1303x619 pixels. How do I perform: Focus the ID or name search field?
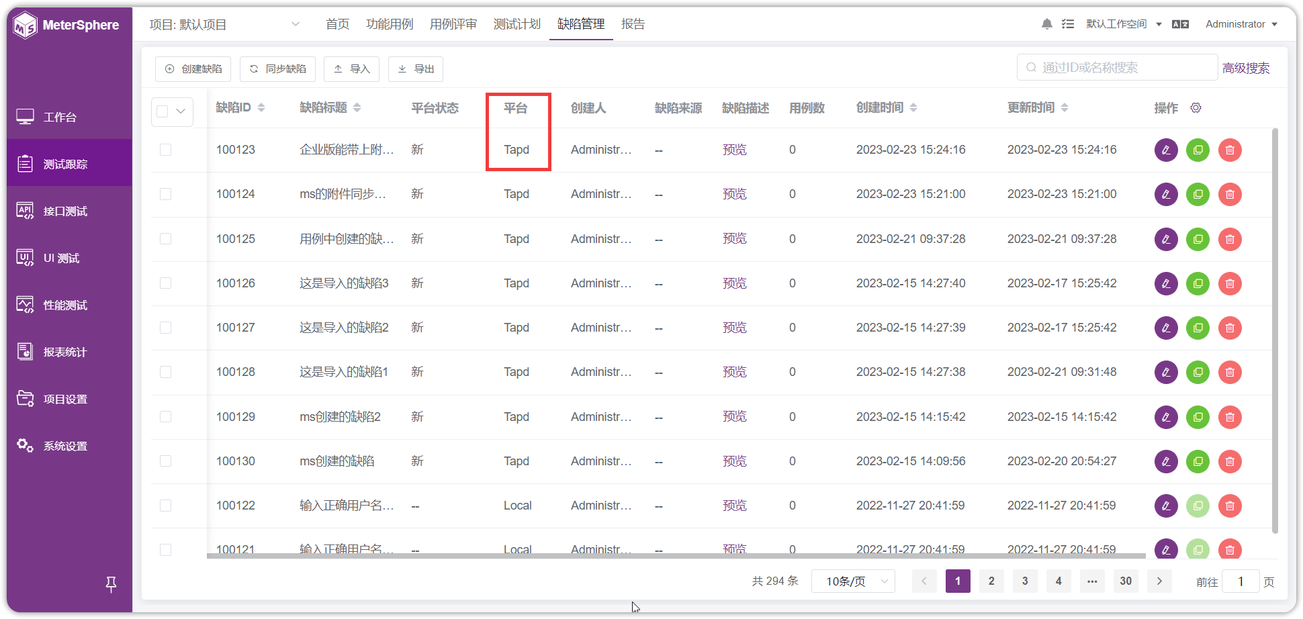1117,67
